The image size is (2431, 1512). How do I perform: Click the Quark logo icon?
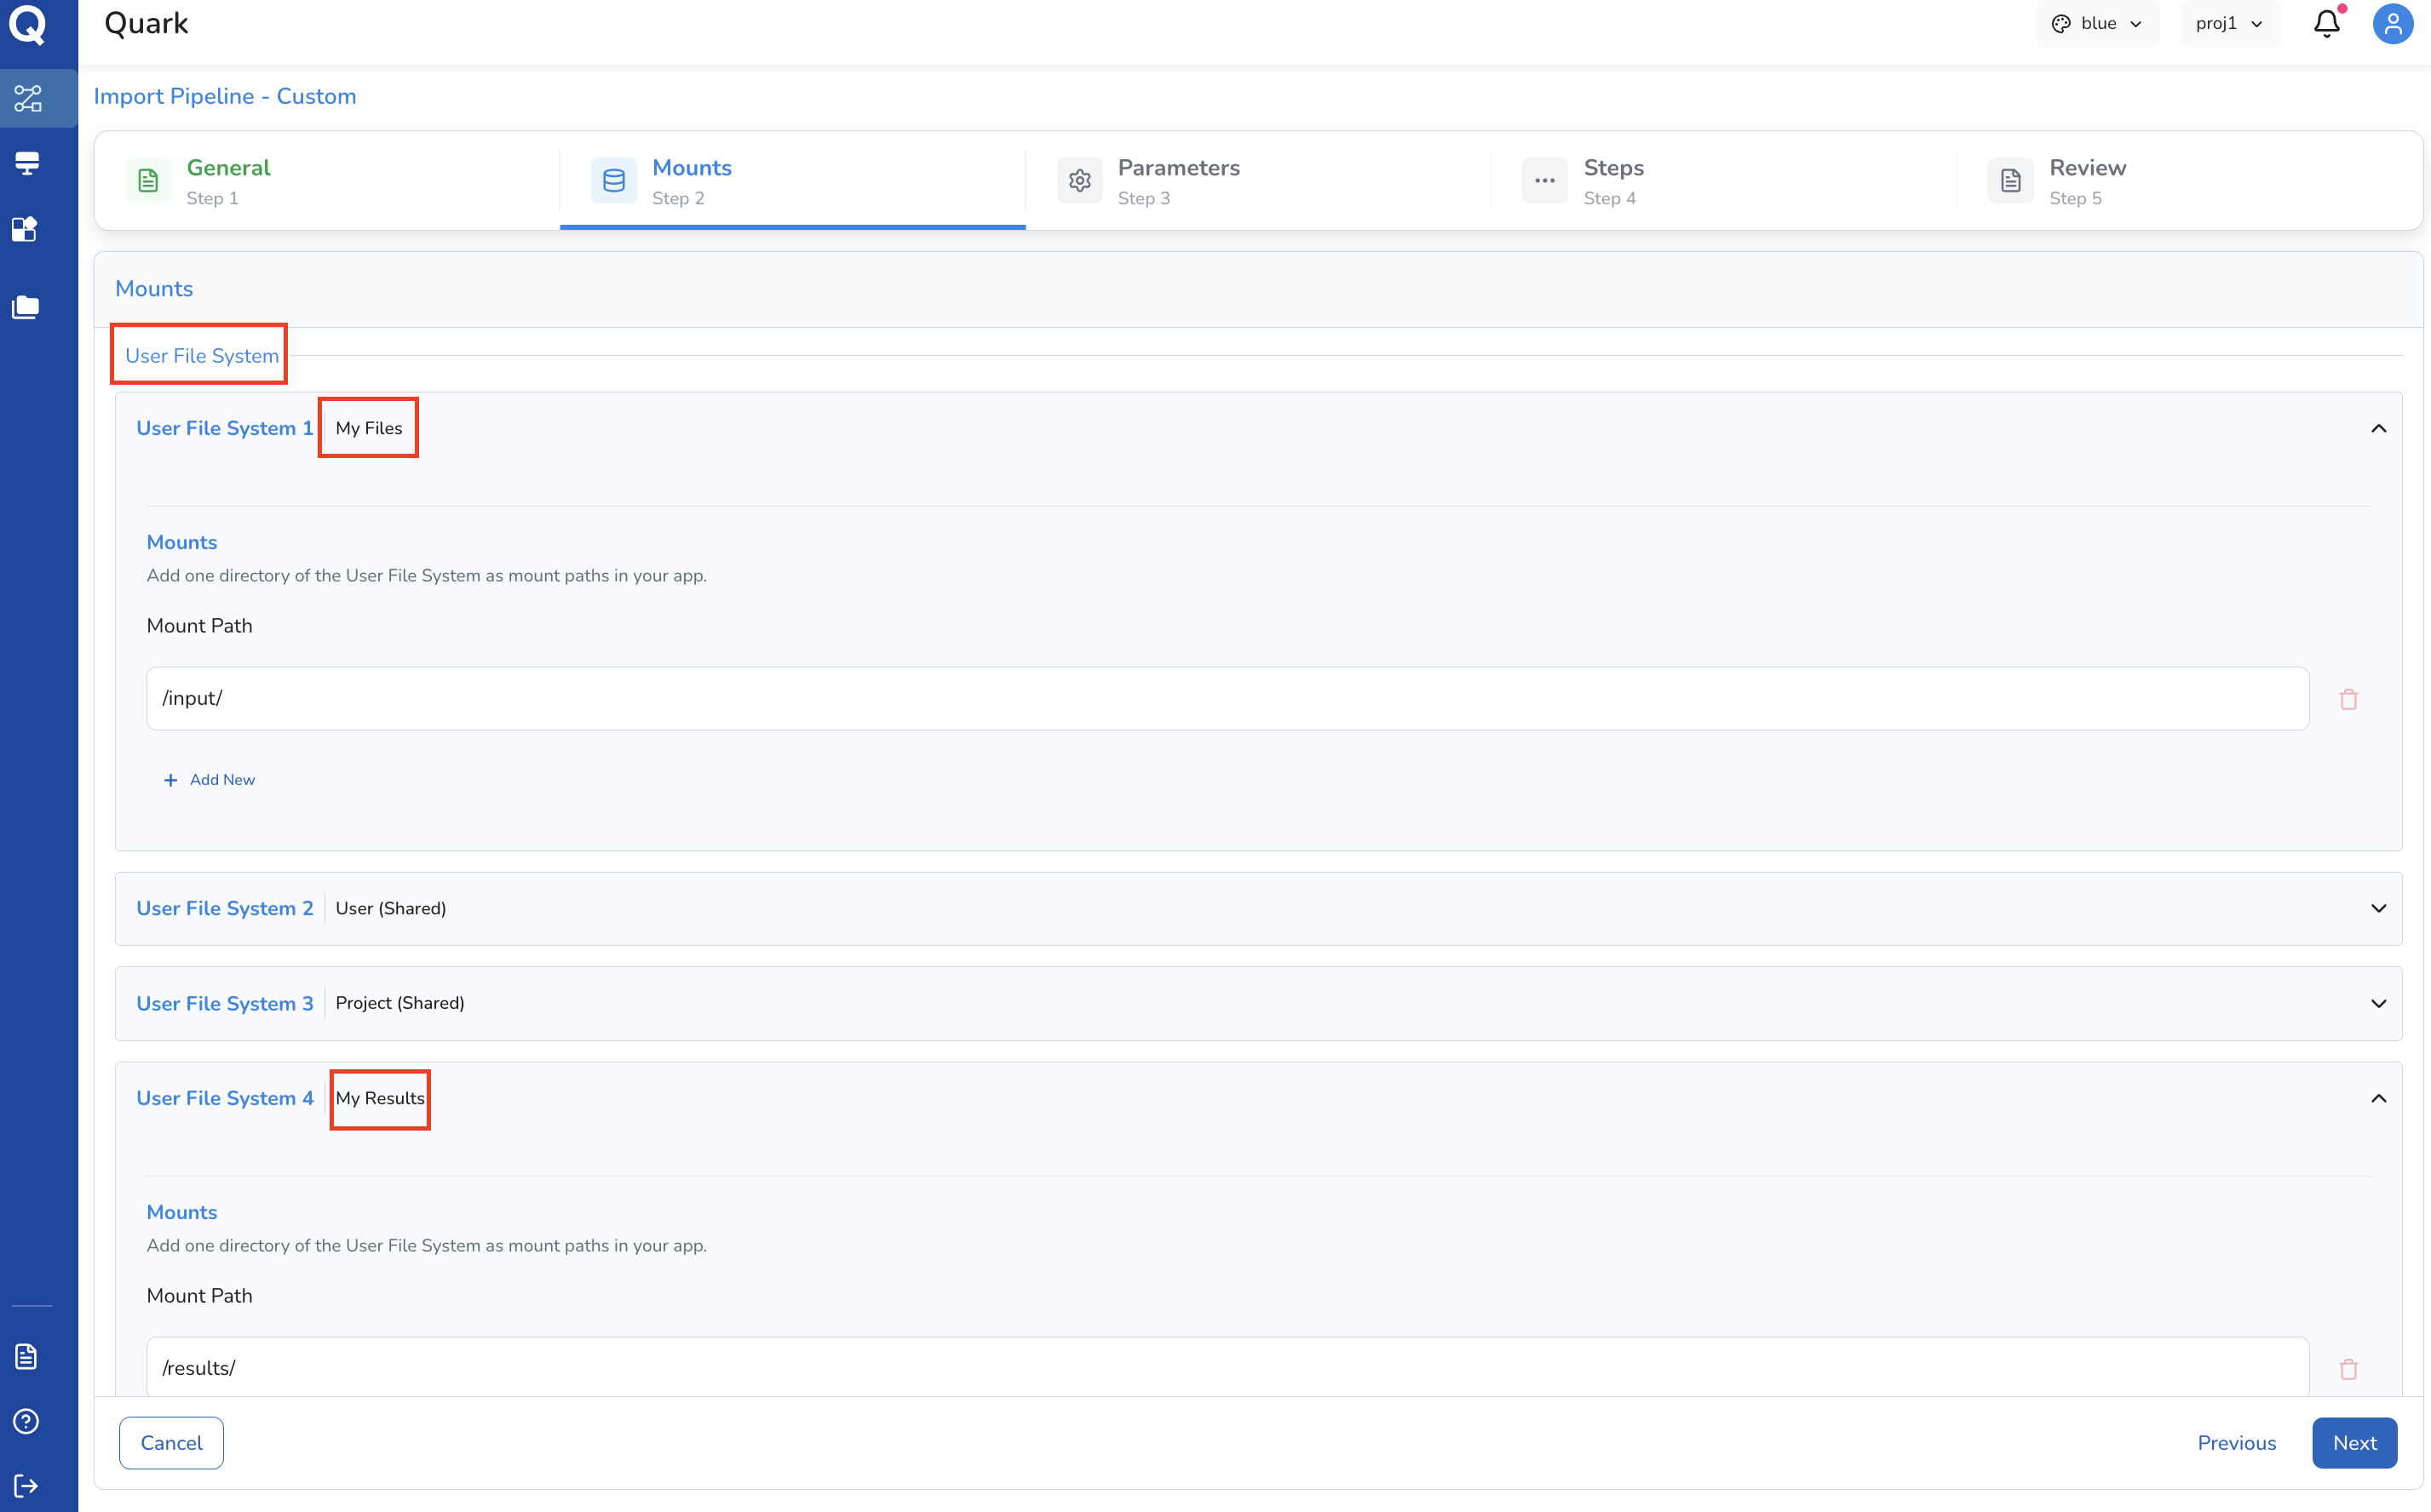pos(28,24)
